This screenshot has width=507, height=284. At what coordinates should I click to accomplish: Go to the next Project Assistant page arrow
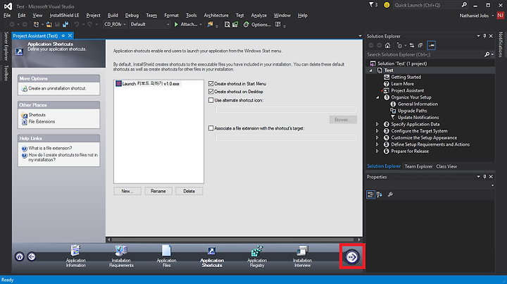(x=352, y=257)
